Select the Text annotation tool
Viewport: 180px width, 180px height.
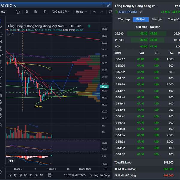pos(1,62)
